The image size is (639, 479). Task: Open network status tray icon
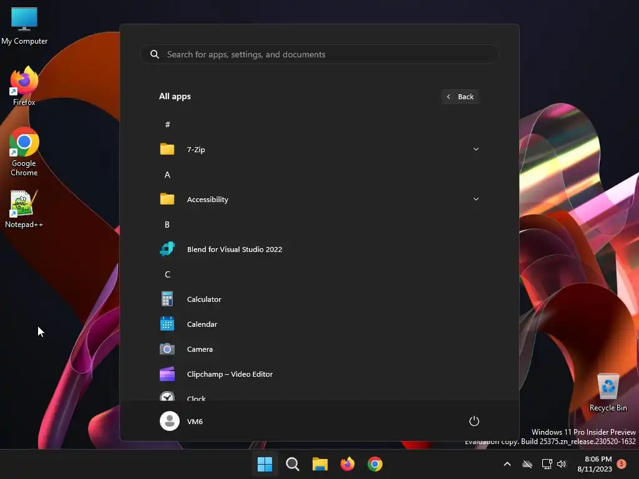point(547,463)
